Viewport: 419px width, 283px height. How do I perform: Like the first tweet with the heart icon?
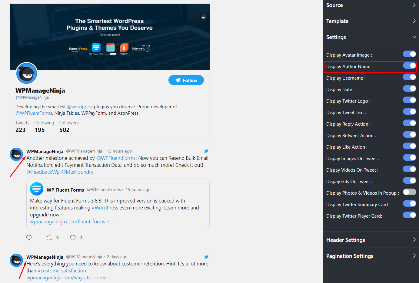point(73,238)
